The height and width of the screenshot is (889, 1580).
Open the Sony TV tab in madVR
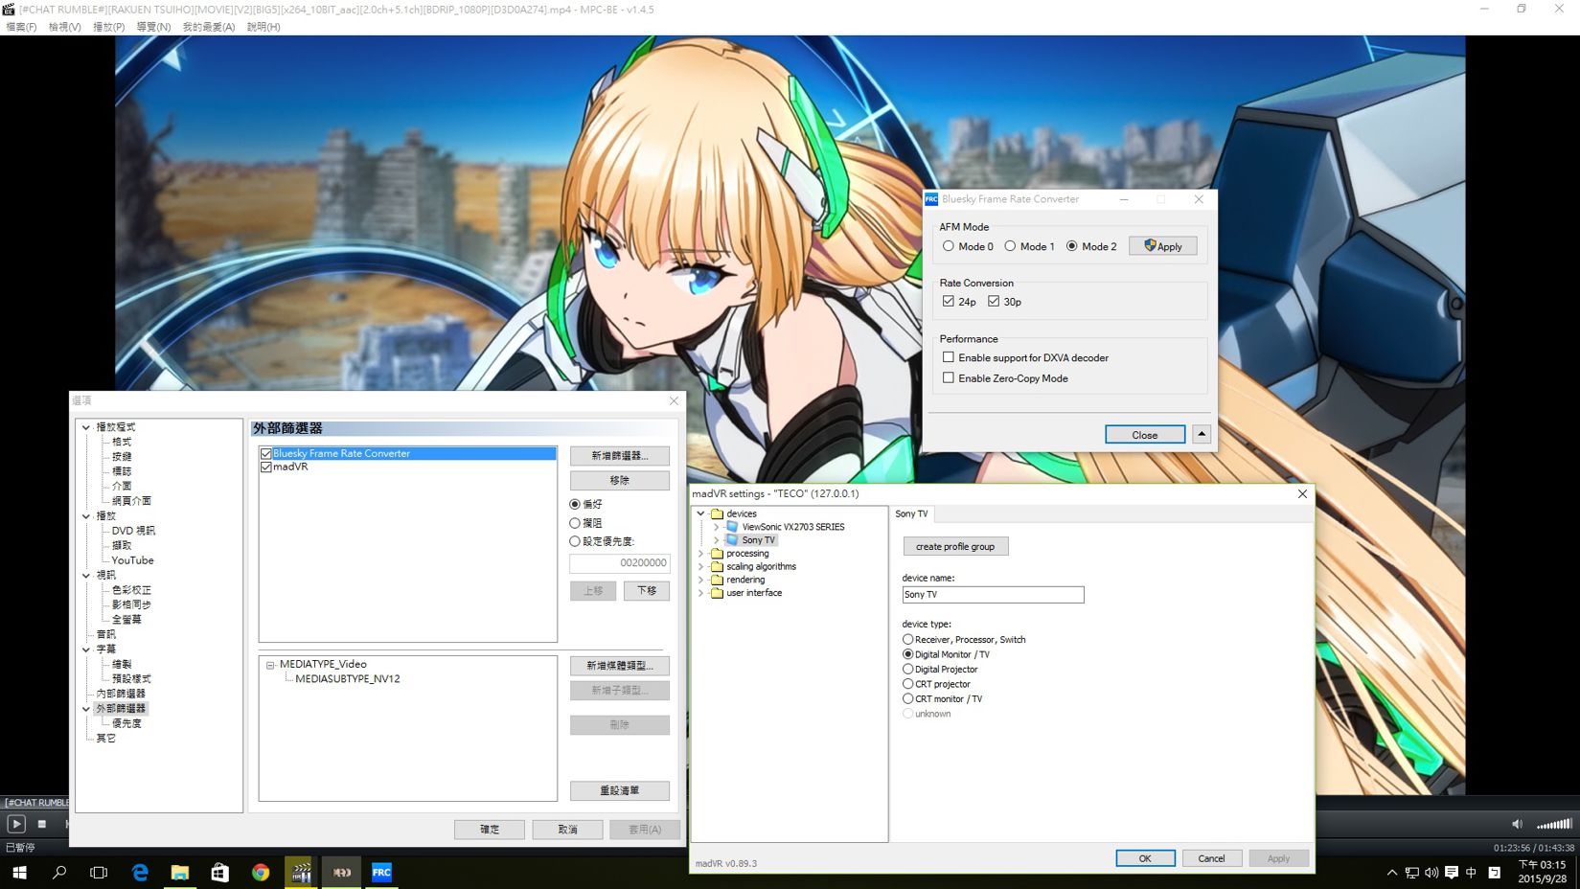tap(911, 514)
